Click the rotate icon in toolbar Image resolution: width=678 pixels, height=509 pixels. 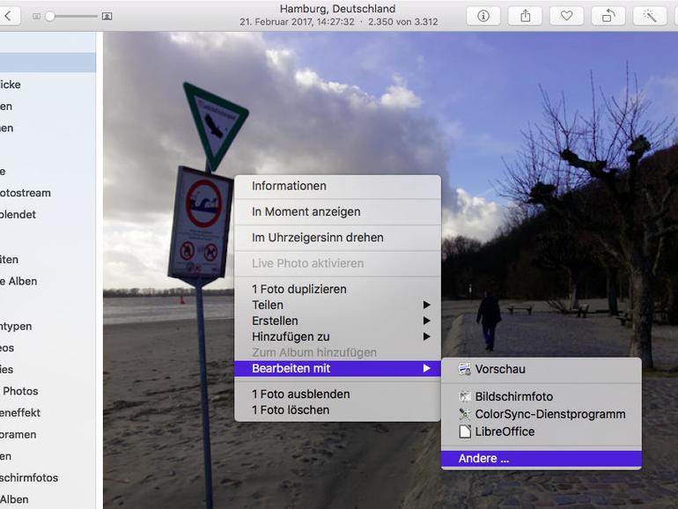[x=608, y=16]
